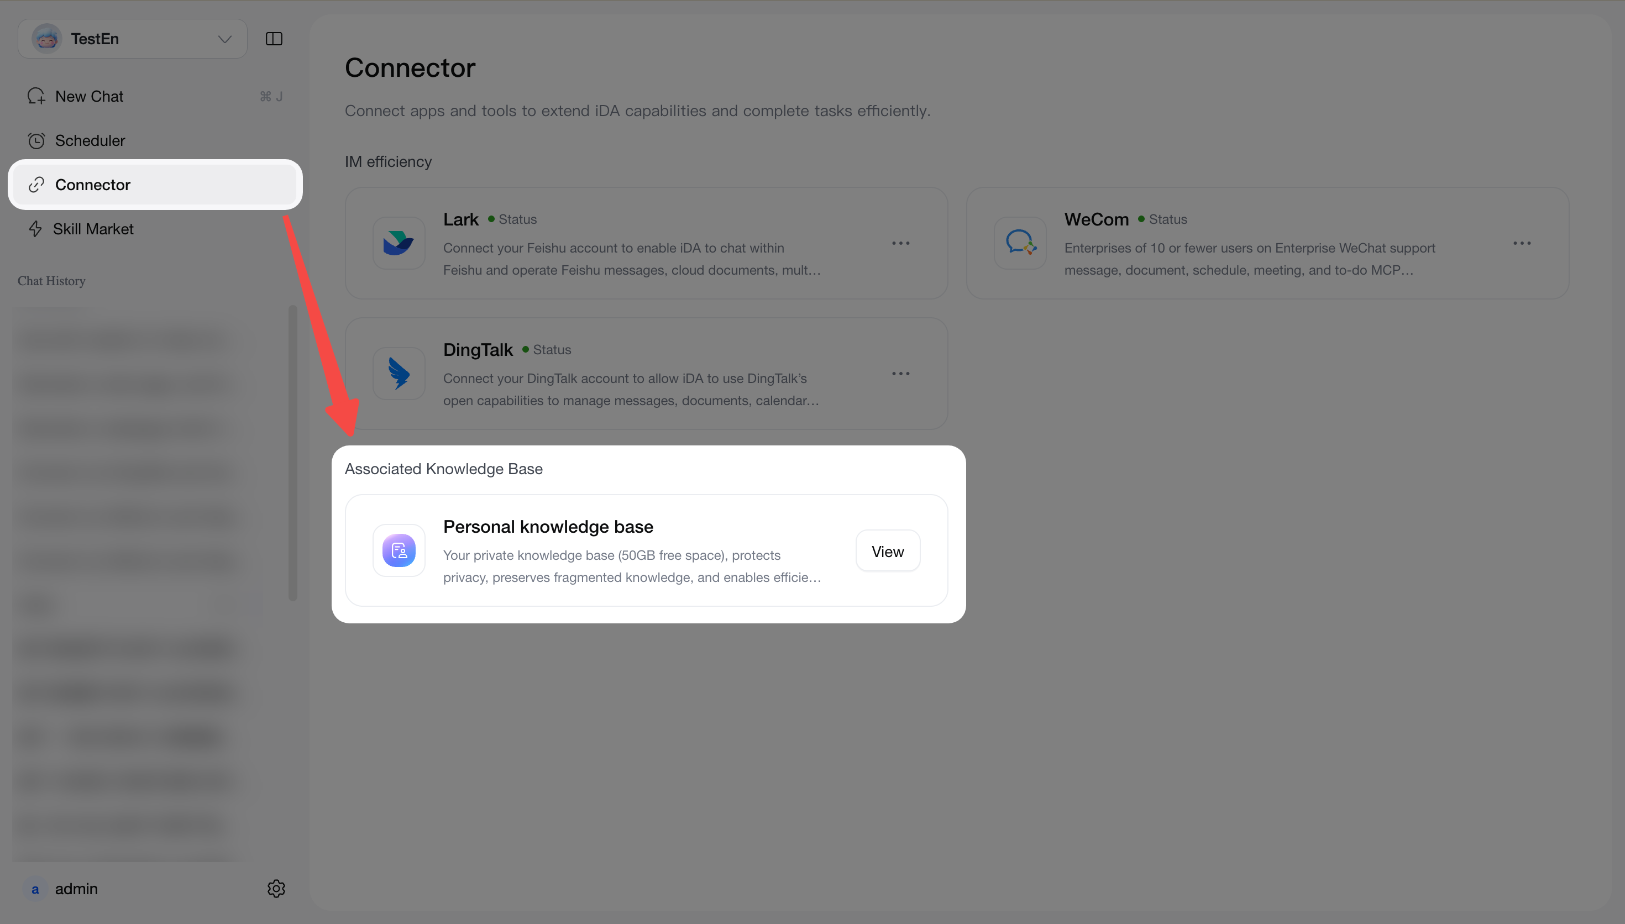Click the DingTalk app logo

pyautogui.click(x=399, y=374)
